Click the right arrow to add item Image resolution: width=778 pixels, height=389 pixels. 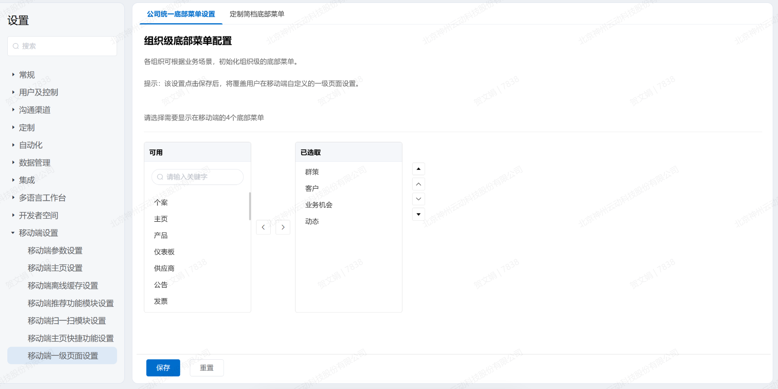[x=283, y=227]
